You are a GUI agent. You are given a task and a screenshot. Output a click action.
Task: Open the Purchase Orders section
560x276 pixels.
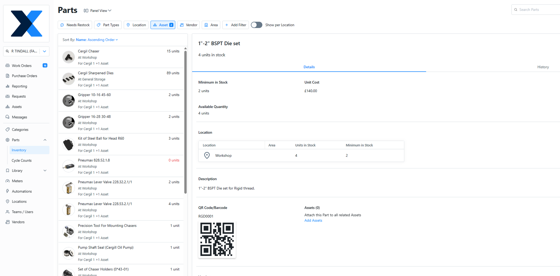click(x=24, y=76)
